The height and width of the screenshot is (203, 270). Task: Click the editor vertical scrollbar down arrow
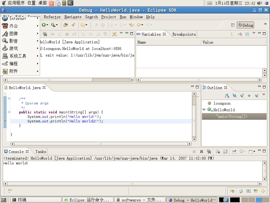click(194, 139)
